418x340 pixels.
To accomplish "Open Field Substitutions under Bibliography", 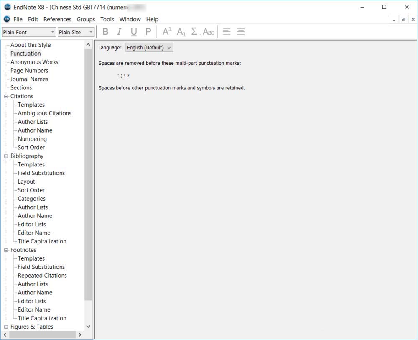I will [x=41, y=173].
